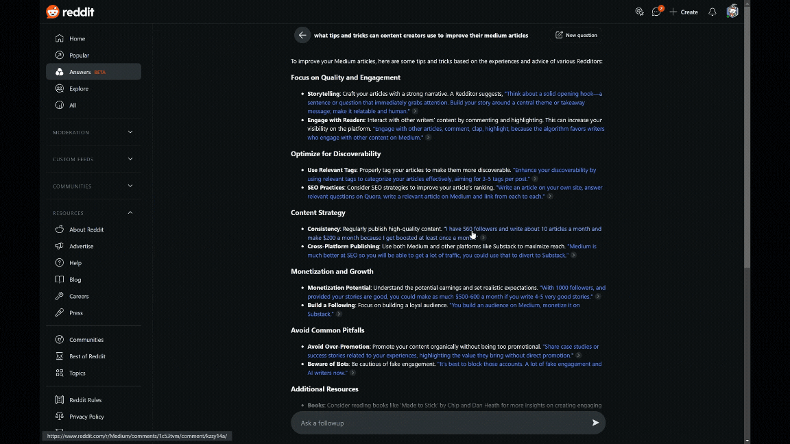Image resolution: width=790 pixels, height=444 pixels.
Task: Open chat messages icon
Action: (x=656, y=12)
